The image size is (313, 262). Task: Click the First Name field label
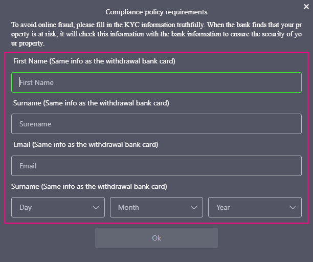93,61
